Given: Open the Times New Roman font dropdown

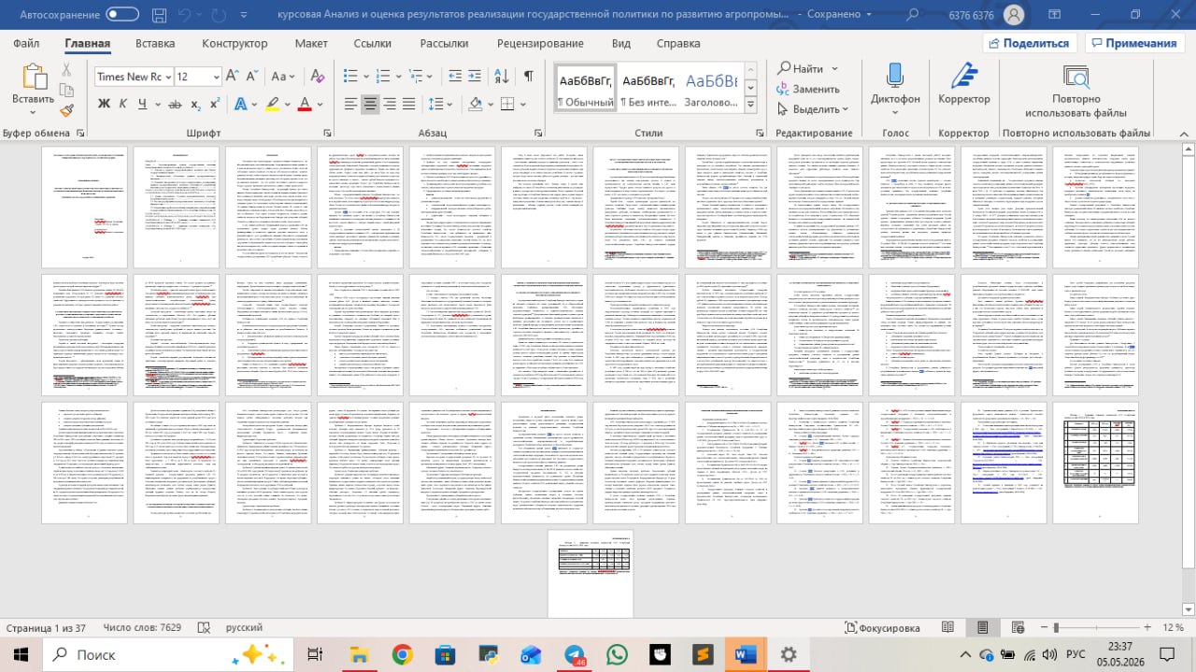Looking at the screenshot, I should [x=167, y=77].
